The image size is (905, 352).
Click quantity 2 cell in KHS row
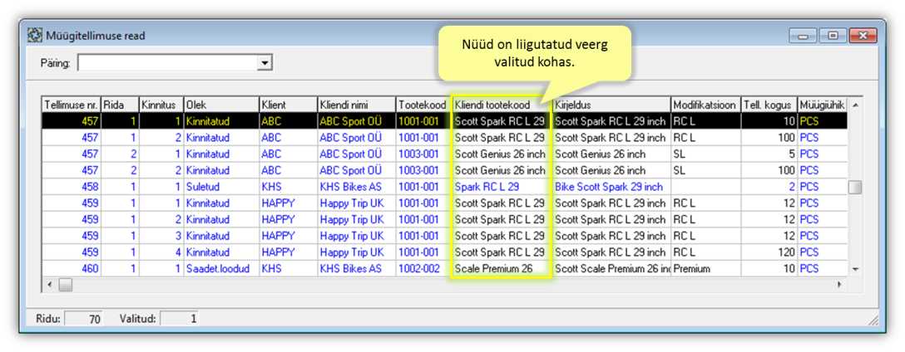tap(769, 187)
